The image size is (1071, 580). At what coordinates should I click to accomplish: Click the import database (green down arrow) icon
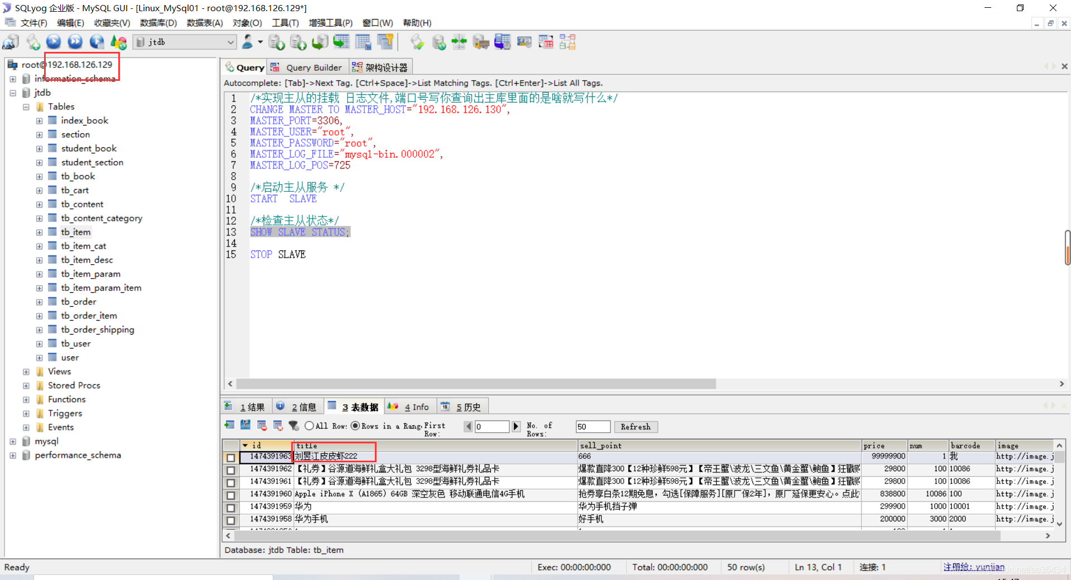pyautogui.click(x=277, y=42)
